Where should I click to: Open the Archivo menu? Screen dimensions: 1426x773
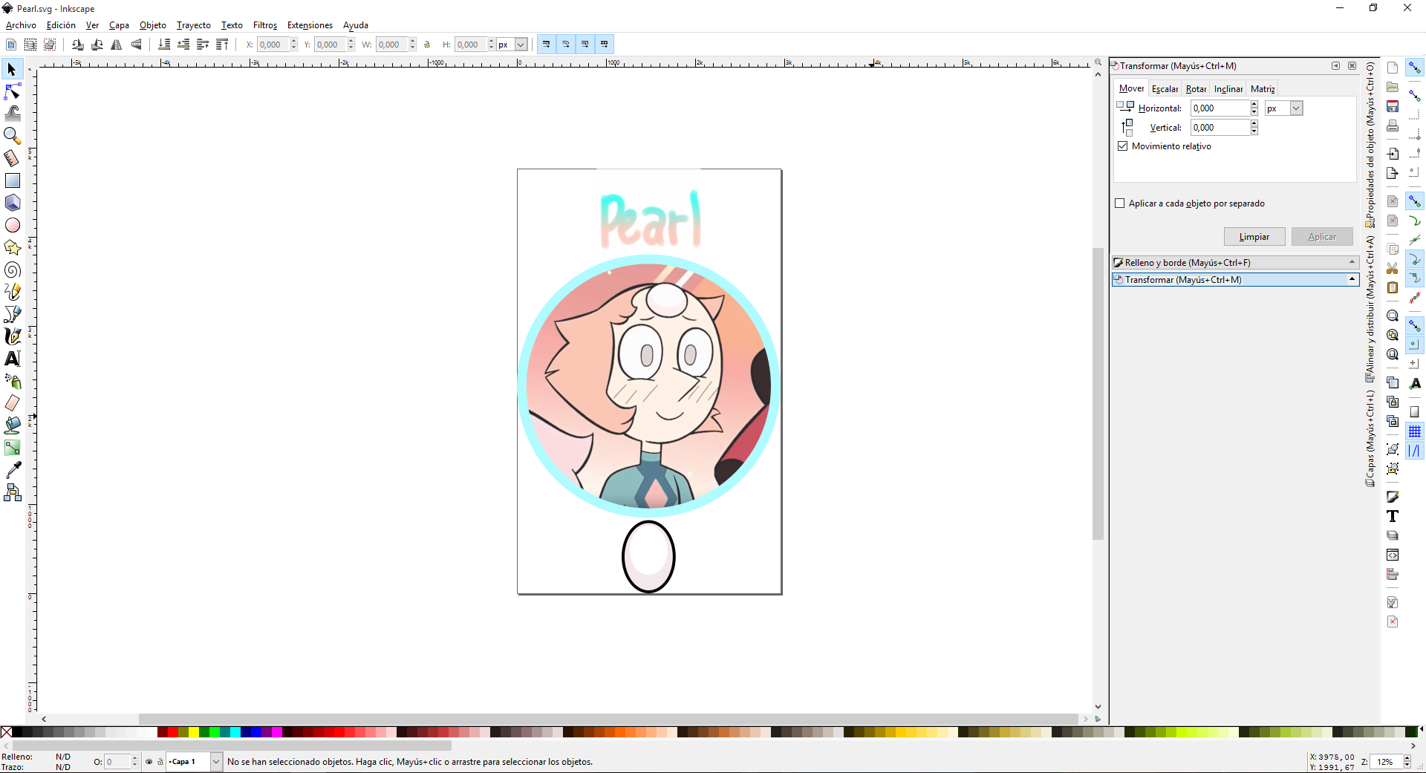(21, 25)
